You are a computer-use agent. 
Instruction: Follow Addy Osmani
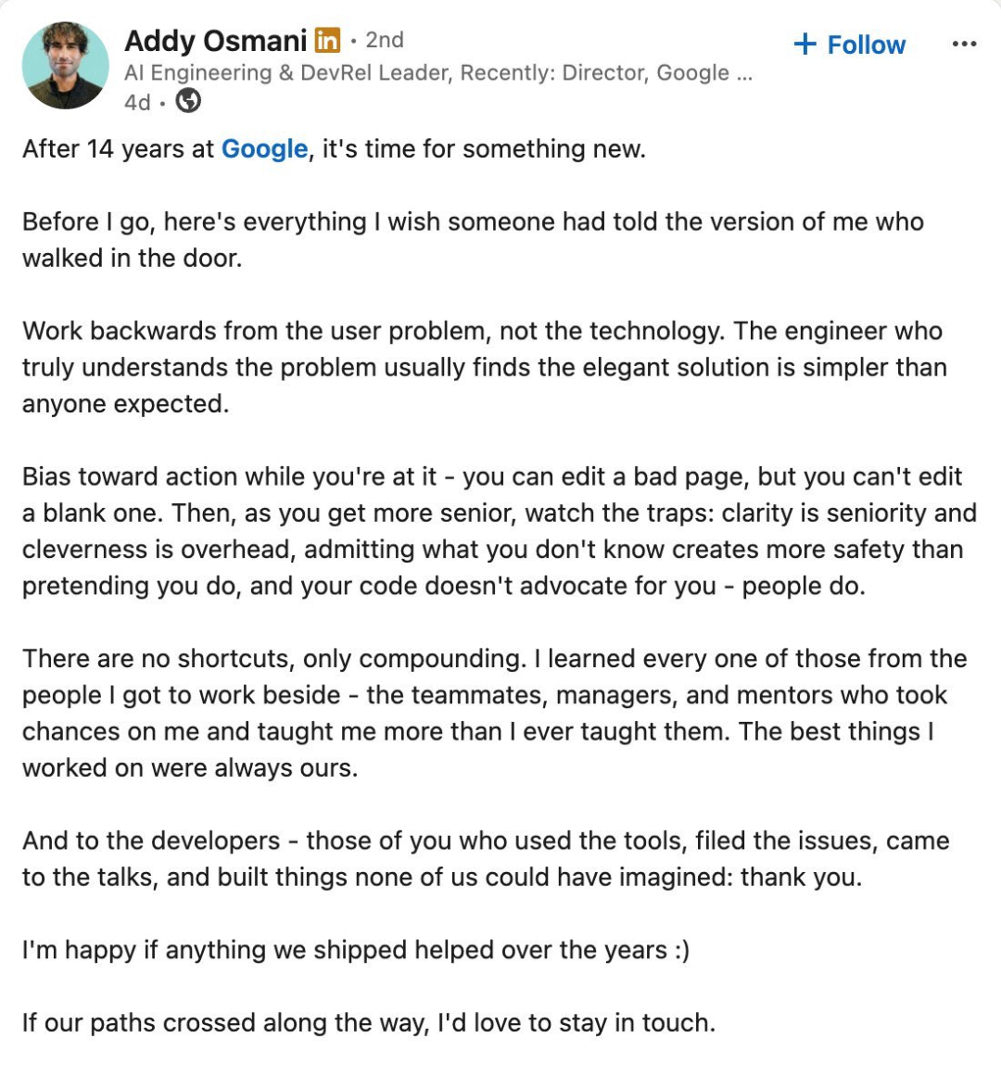849,44
